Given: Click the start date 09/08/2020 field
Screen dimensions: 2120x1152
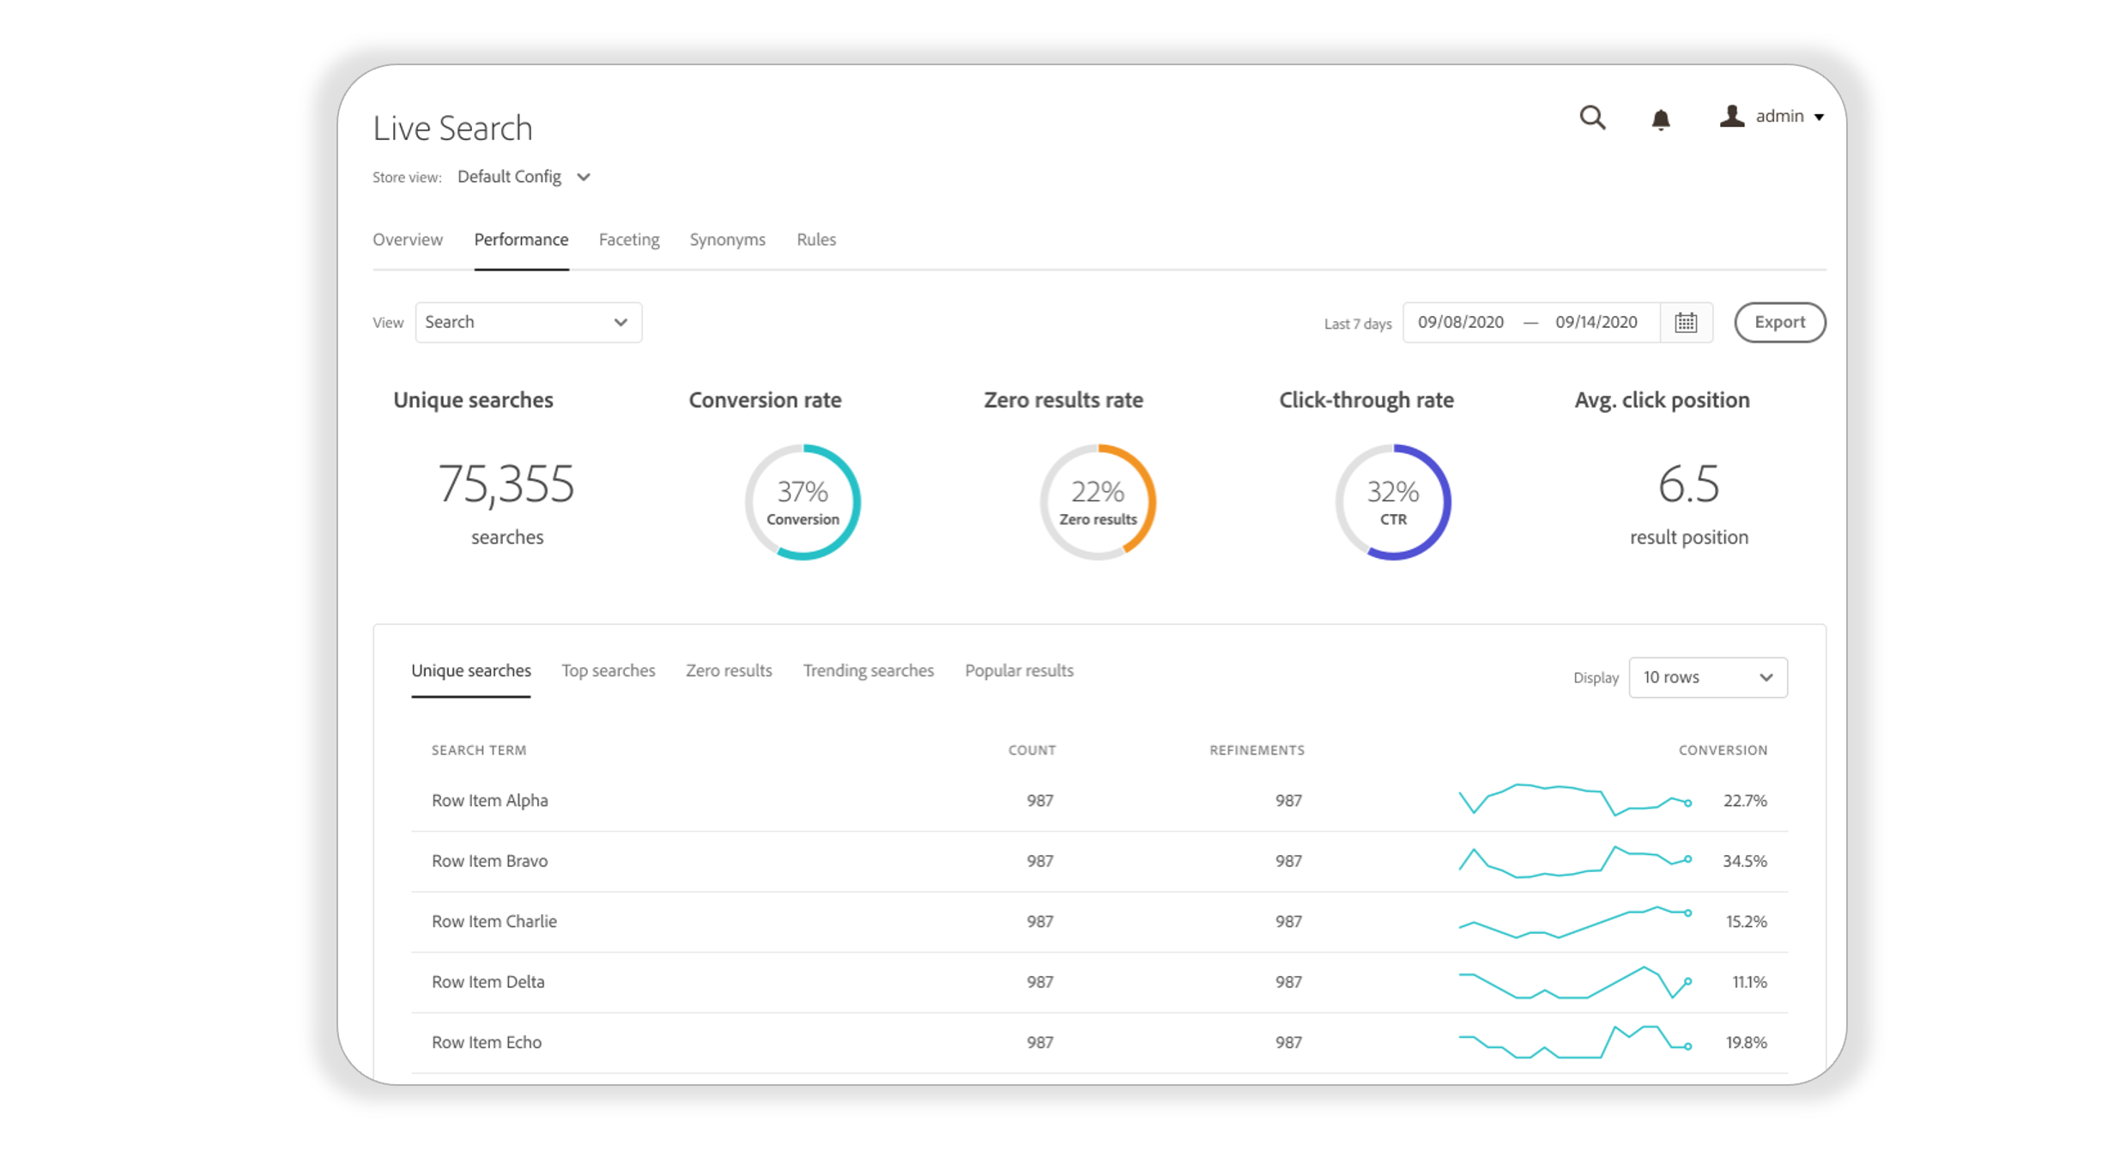Looking at the screenshot, I should 1460,323.
